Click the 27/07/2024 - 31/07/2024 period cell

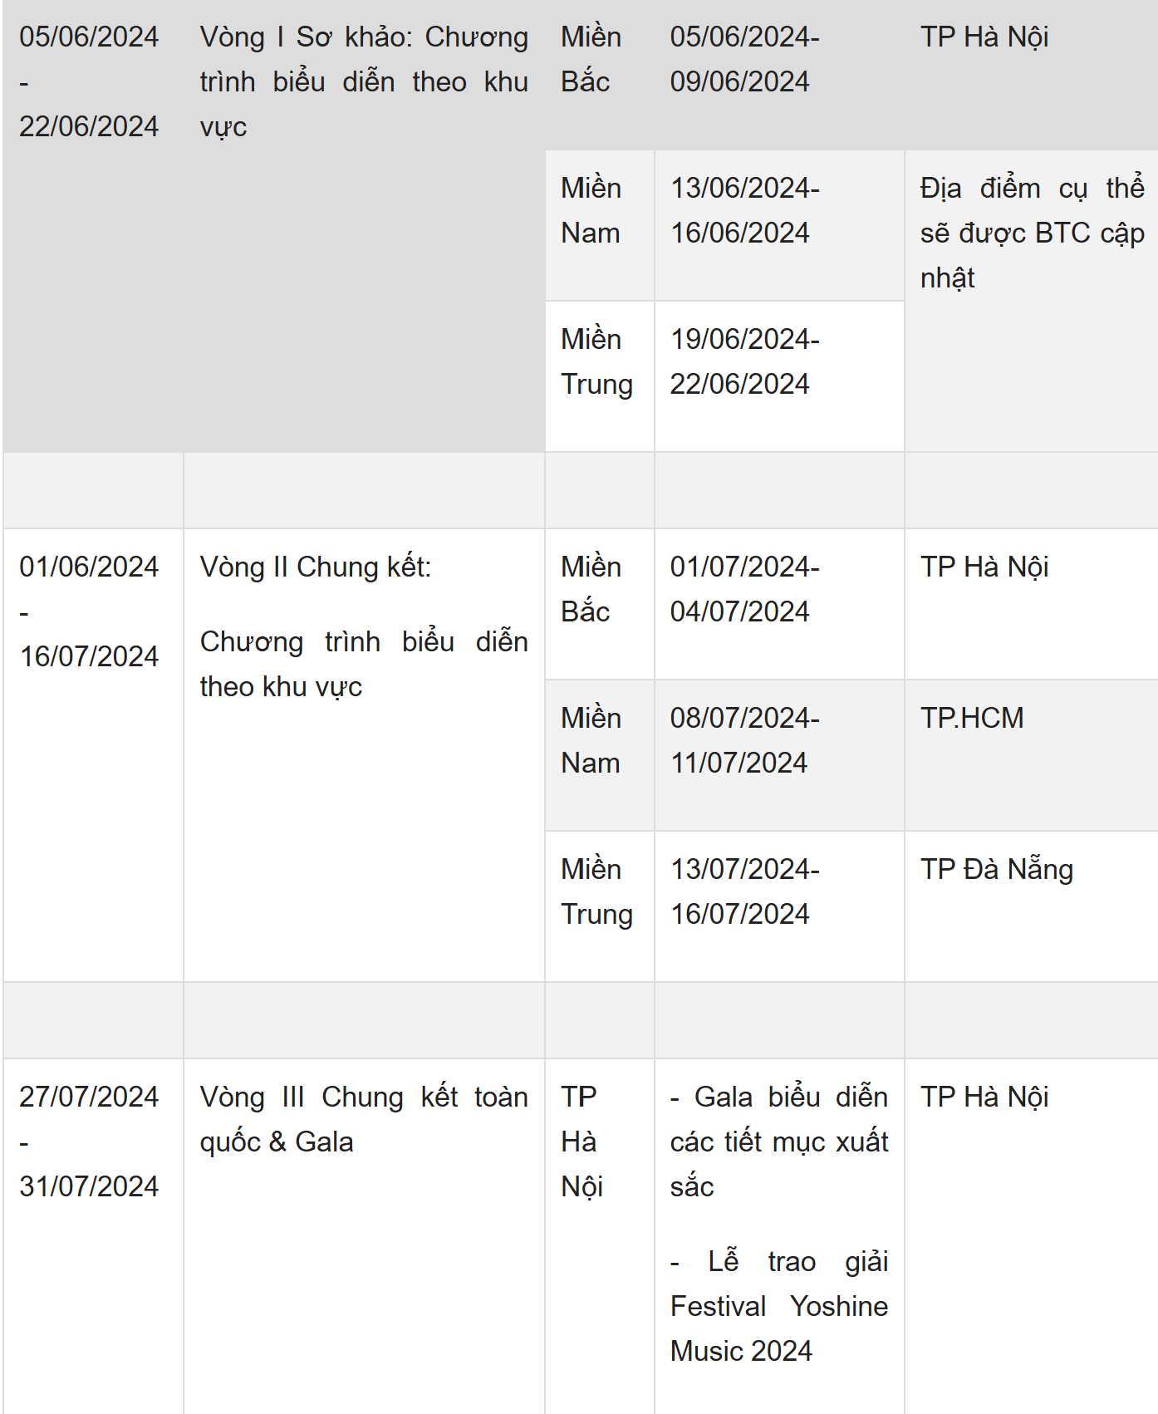(89, 1142)
